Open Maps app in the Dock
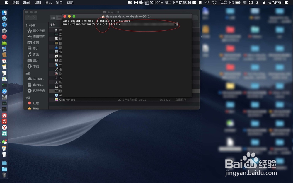 click(x=4, y=79)
